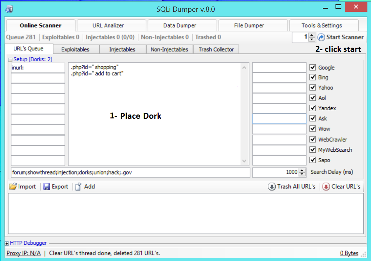Decrease the scanner thread count spinner
This screenshot has width=371, height=261.
click(312, 39)
